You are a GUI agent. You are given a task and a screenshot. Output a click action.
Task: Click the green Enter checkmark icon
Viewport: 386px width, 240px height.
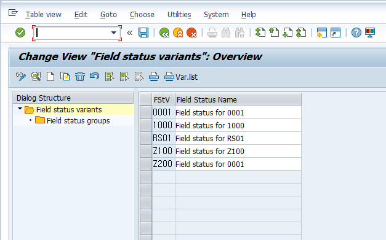(x=20, y=33)
